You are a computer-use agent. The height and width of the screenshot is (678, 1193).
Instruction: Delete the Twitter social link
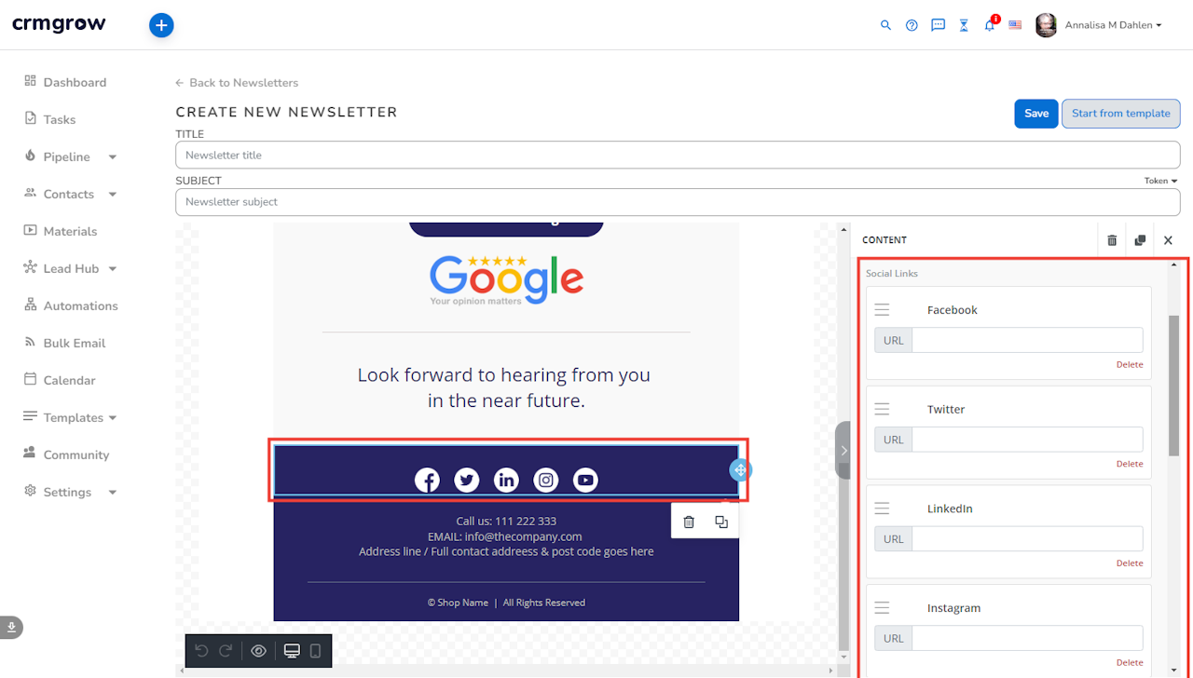click(1130, 464)
